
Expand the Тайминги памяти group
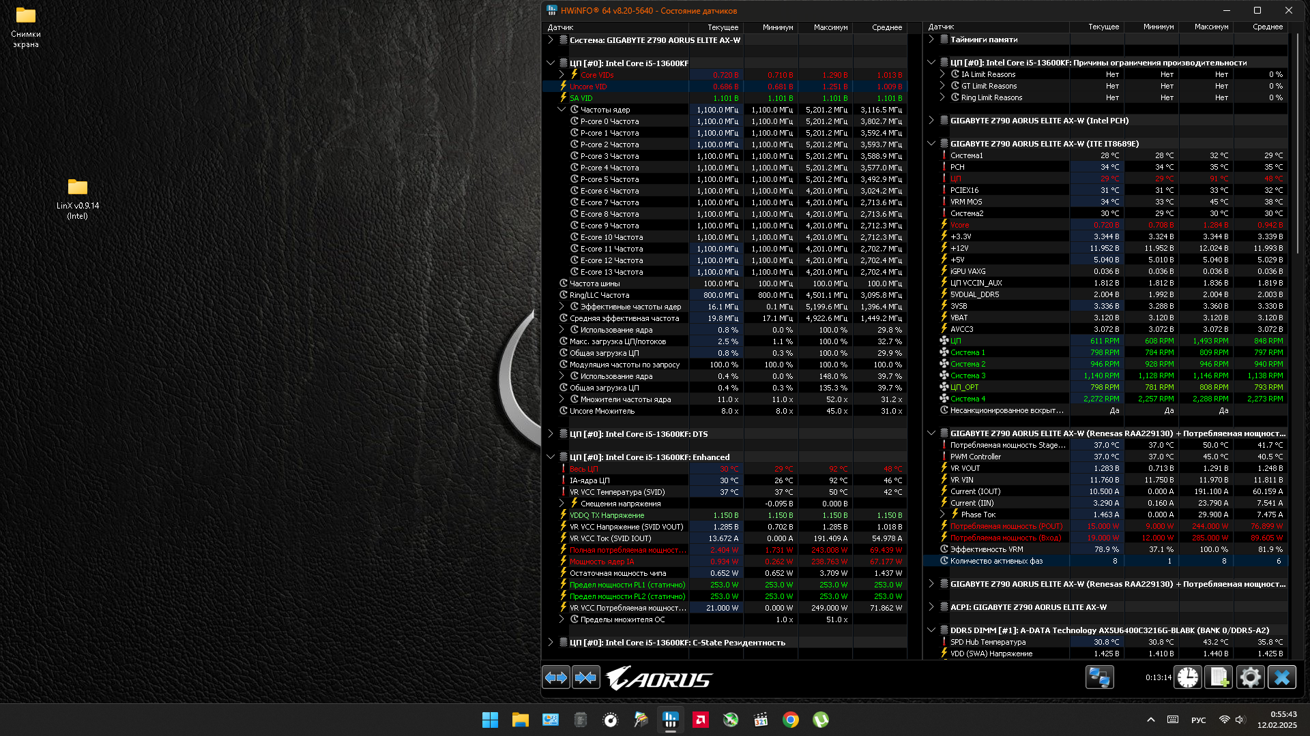[x=931, y=40]
